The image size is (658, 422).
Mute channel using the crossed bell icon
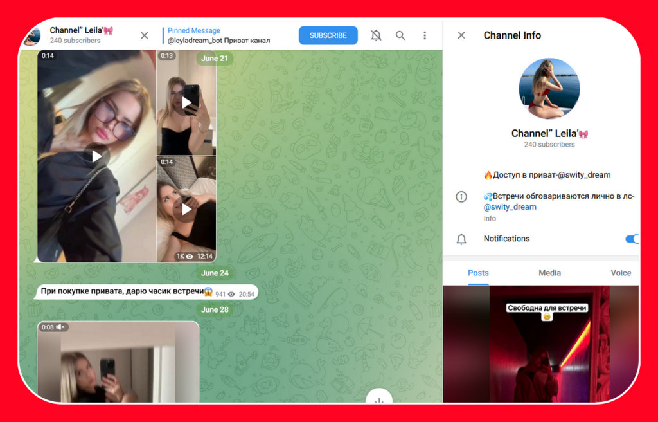pyautogui.click(x=376, y=35)
